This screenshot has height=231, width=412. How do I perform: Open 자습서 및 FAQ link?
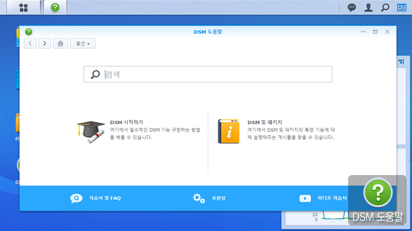click(105, 198)
